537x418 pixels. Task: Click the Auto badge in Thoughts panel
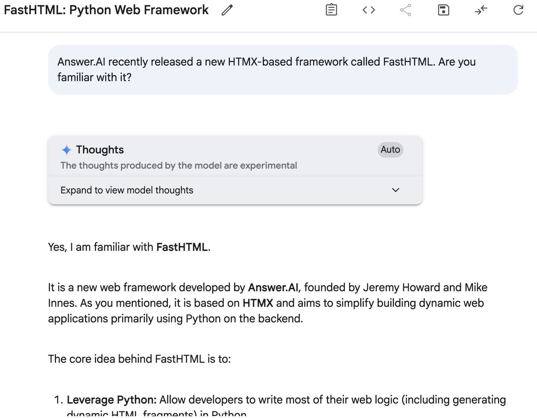[x=390, y=150]
